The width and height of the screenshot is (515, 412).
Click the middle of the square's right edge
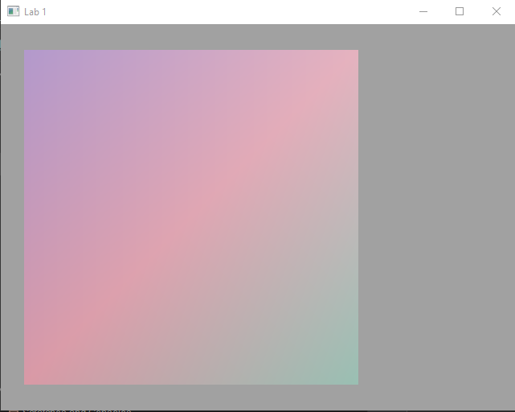(357, 217)
